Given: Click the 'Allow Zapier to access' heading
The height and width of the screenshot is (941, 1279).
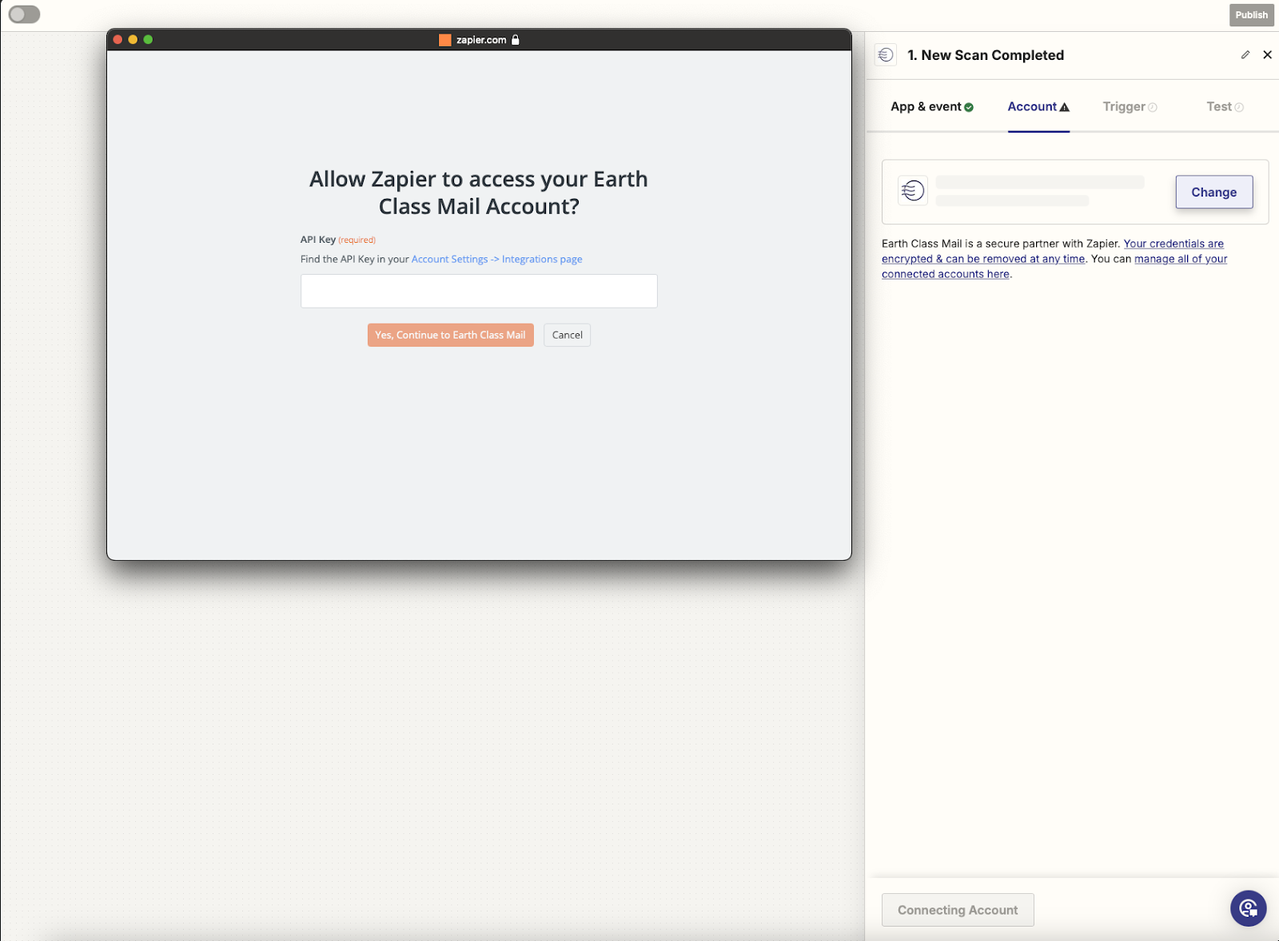Looking at the screenshot, I should point(479,193).
